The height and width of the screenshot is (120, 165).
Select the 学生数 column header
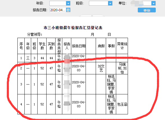pos(42,46)
